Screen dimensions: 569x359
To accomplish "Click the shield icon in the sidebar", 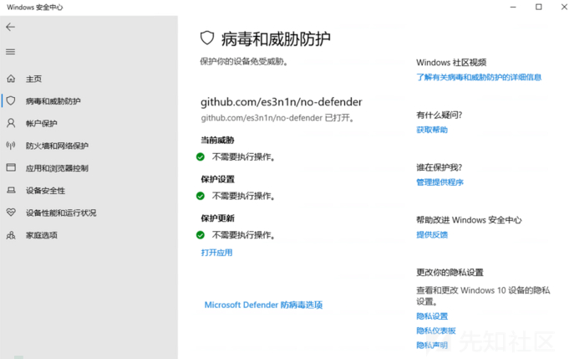I will (11, 100).
